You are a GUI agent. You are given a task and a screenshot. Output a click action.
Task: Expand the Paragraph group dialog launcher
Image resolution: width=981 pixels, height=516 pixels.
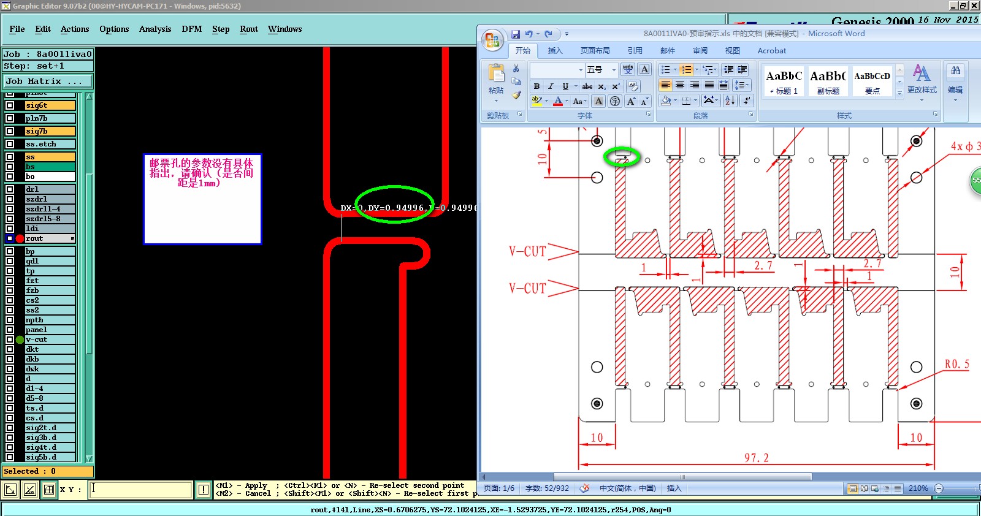751,115
